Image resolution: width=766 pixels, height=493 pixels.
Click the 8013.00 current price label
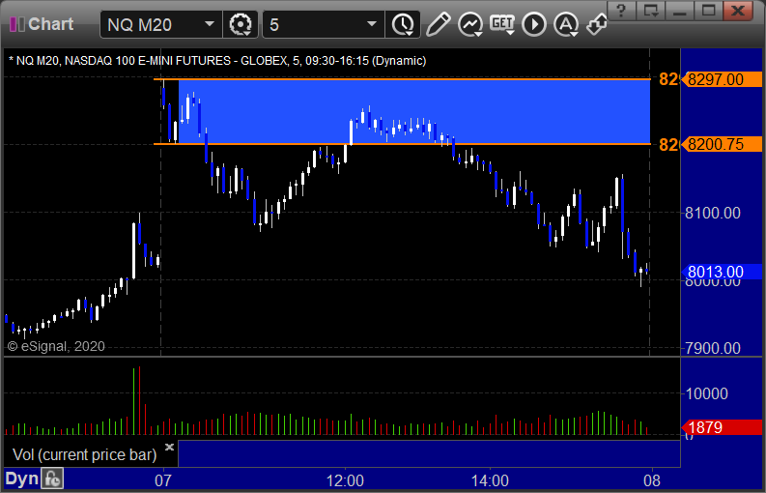coord(722,272)
